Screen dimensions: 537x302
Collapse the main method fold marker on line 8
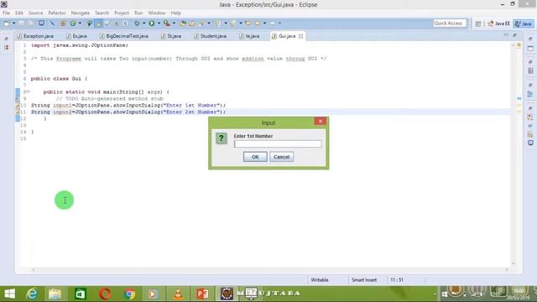tap(28, 91)
